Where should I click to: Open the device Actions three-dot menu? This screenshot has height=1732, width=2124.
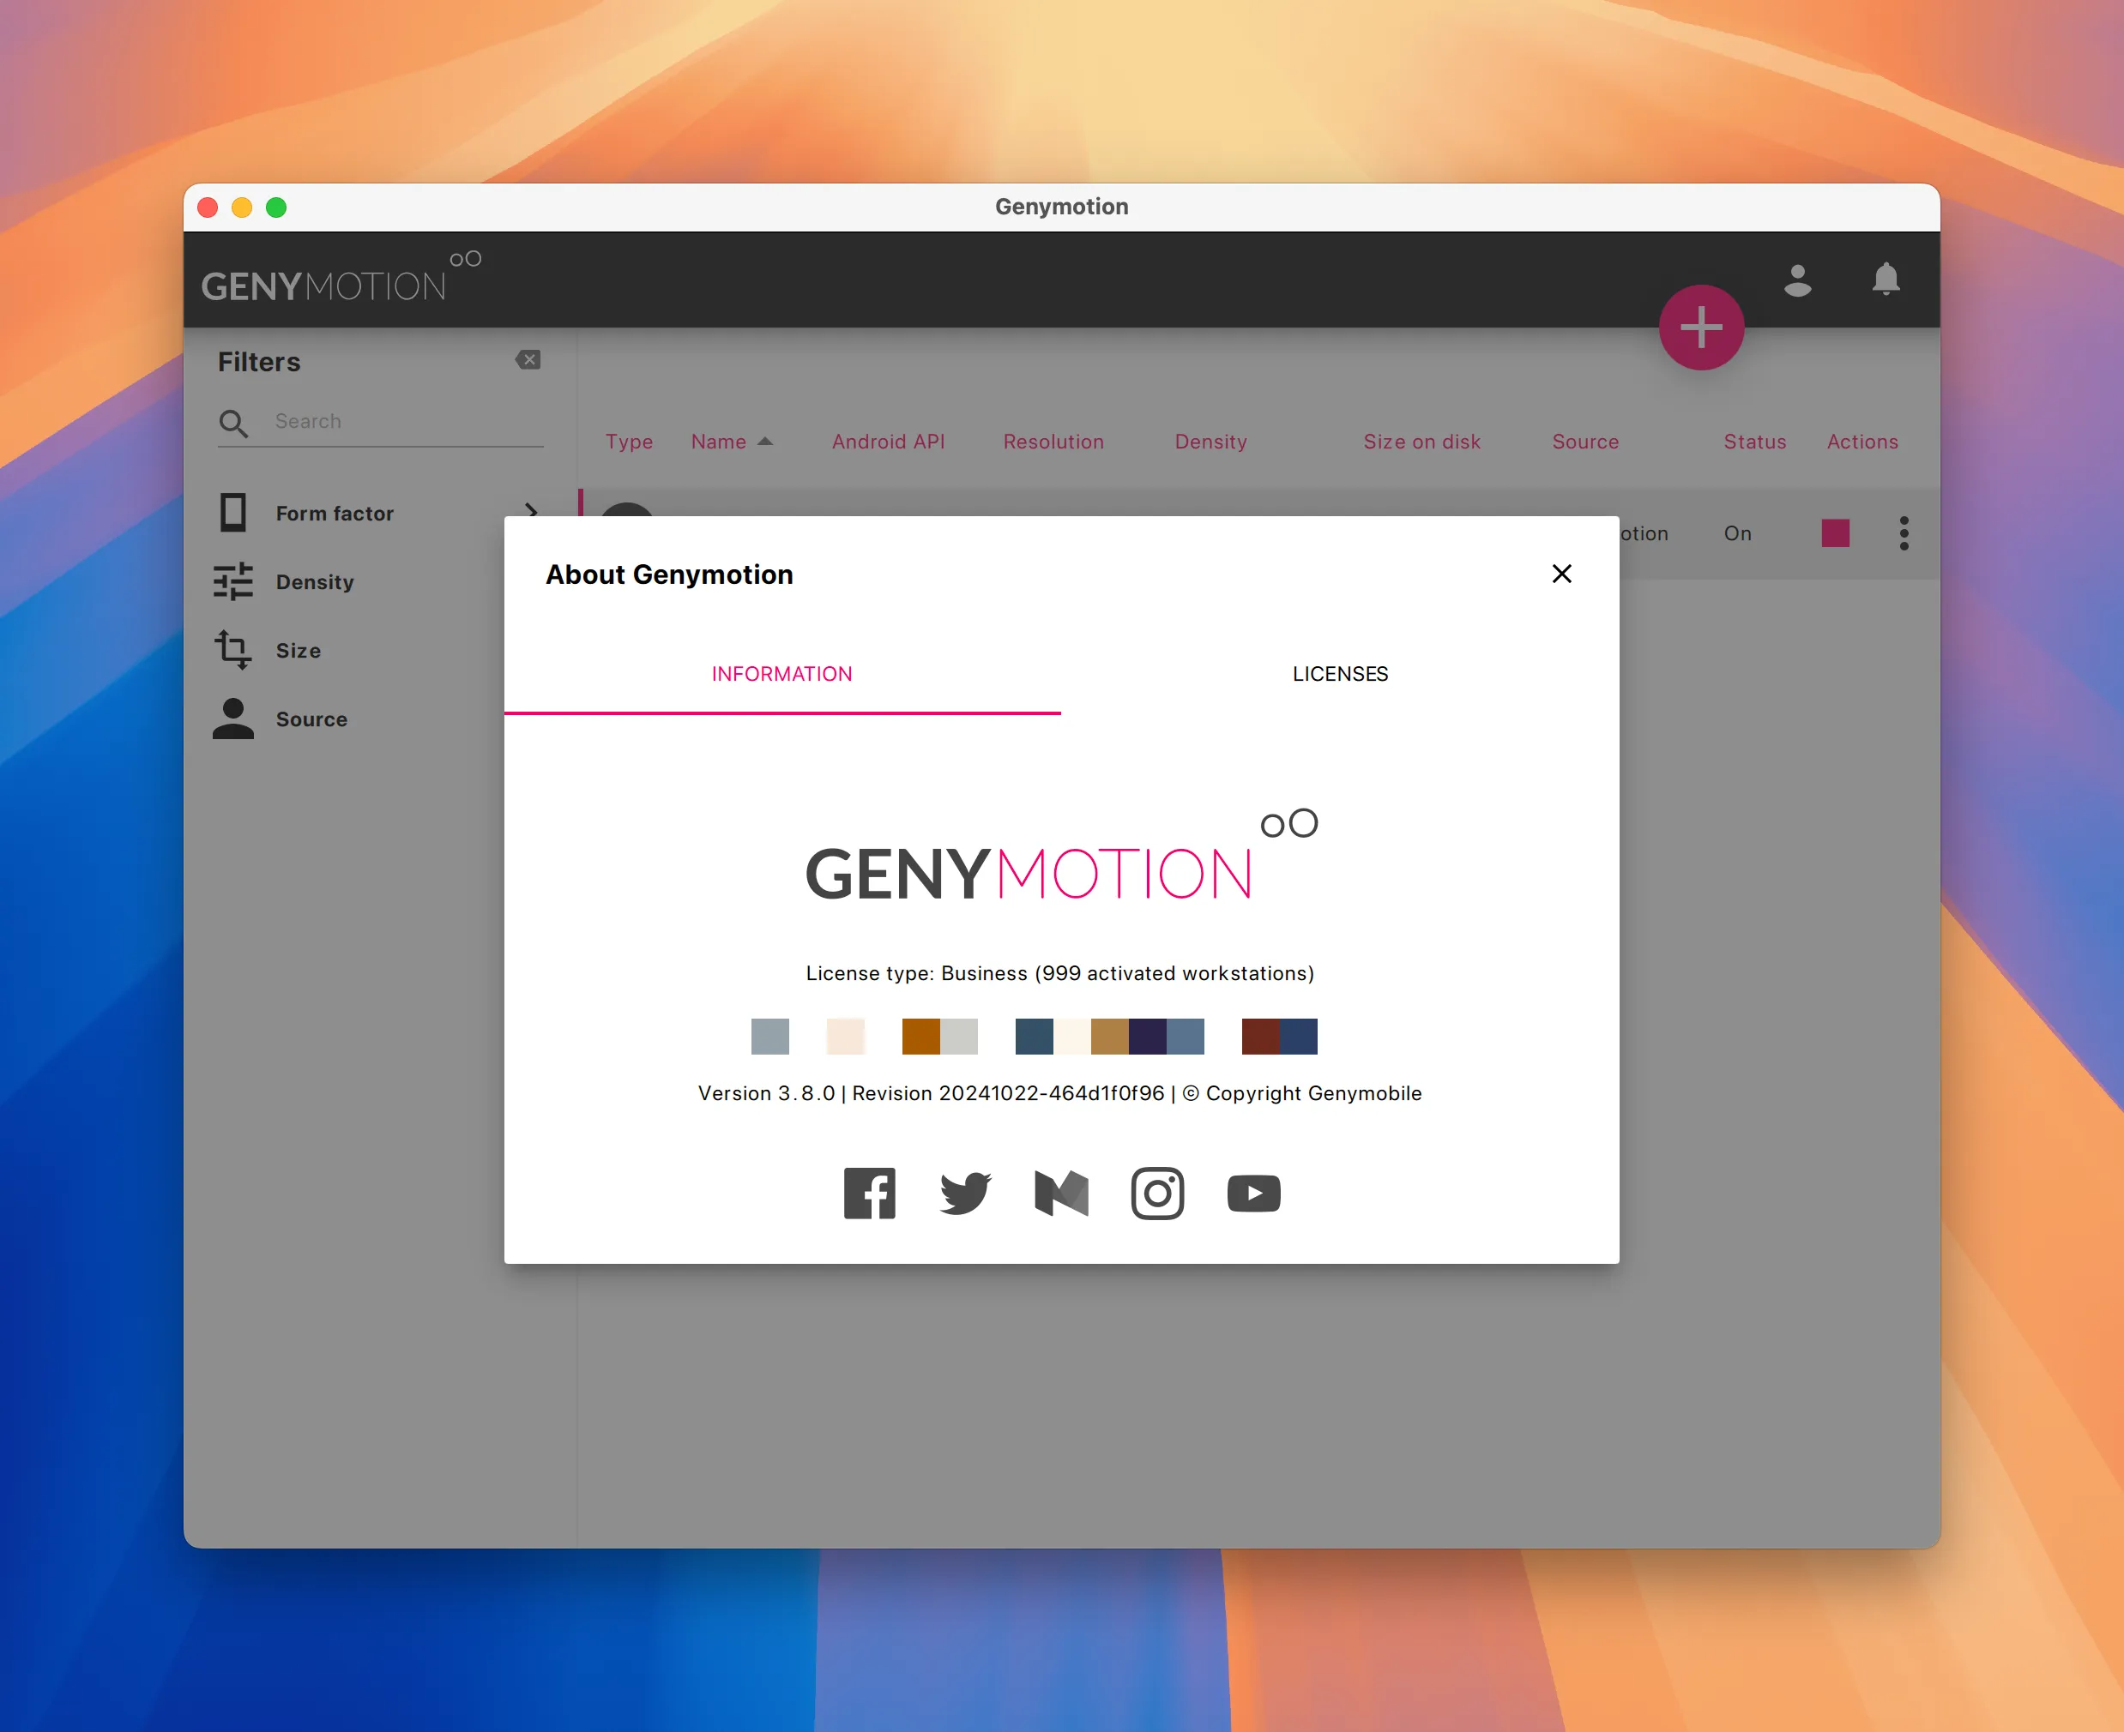(x=1904, y=532)
